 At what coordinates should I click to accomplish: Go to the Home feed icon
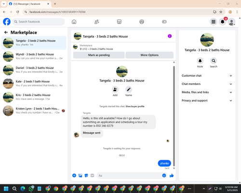[x=74, y=22]
